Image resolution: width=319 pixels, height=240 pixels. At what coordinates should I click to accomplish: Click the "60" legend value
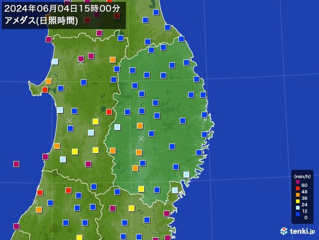304,185
